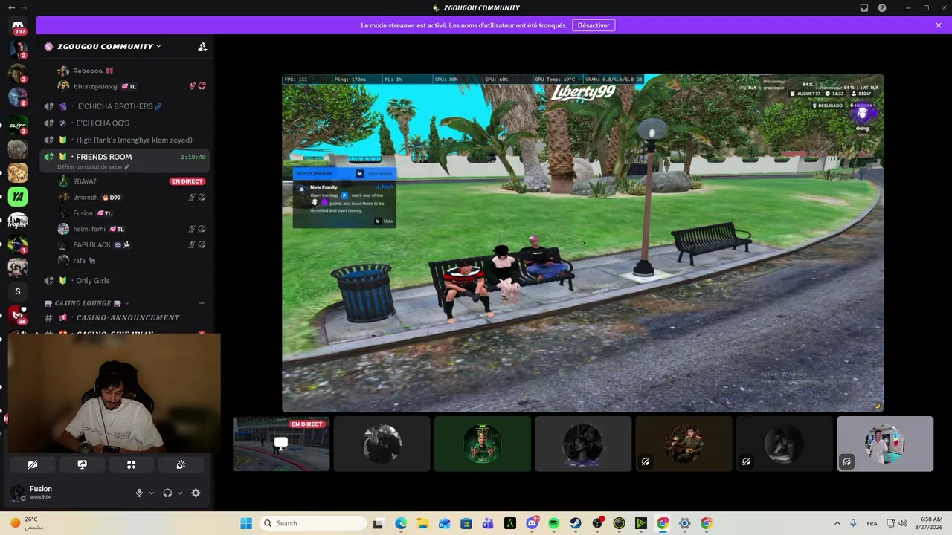Open the ELITE server icon

tap(18, 126)
